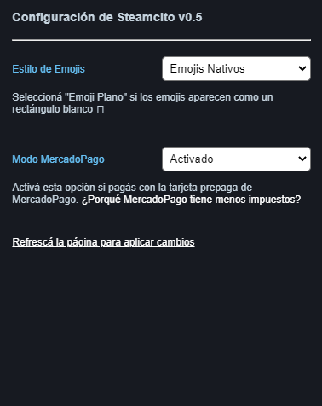Click the chevron arrow beside Emojis Nativos

(302, 68)
